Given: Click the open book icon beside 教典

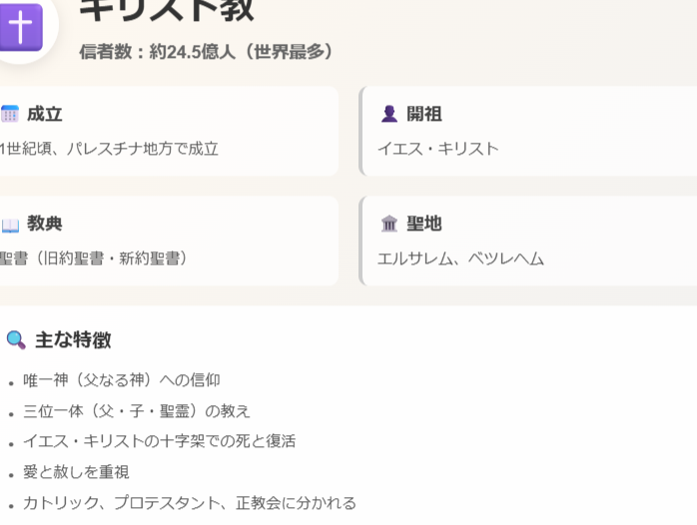Looking at the screenshot, I should (10, 225).
